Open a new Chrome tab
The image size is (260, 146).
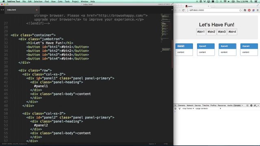click(213, 6)
